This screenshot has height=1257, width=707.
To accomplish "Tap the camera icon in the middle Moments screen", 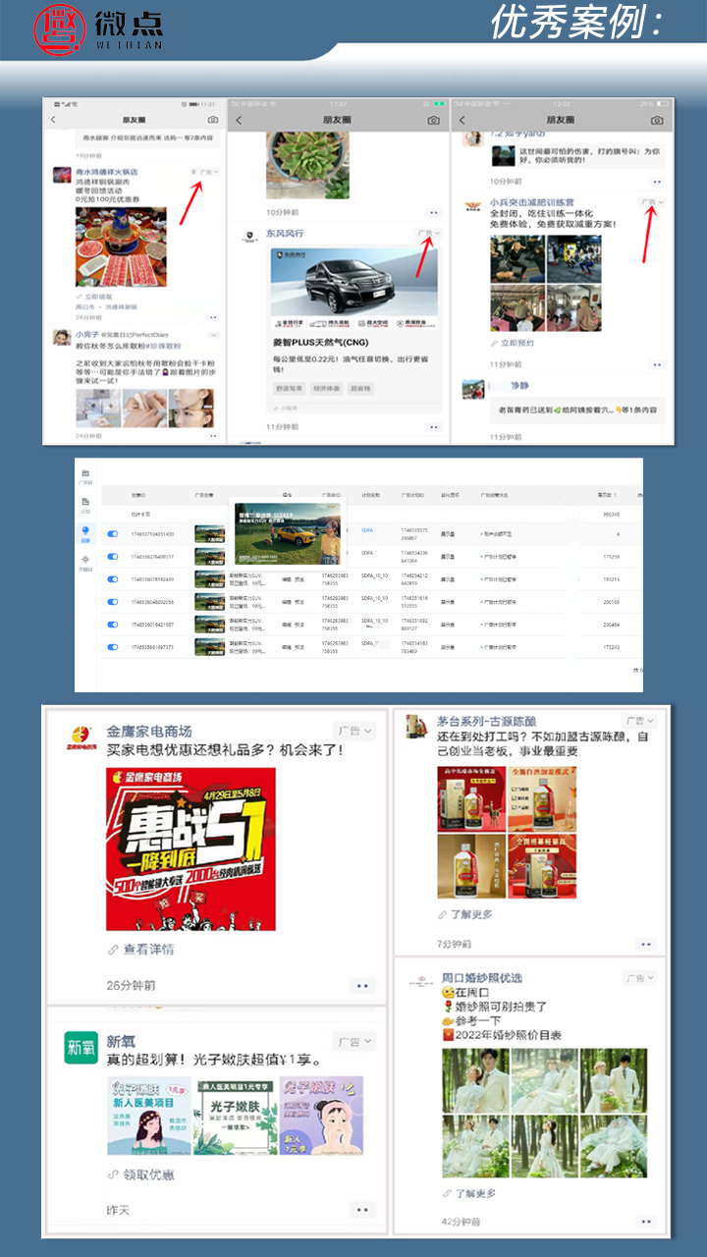I will coord(433,120).
